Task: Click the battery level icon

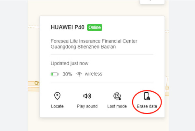Action: 54,74
